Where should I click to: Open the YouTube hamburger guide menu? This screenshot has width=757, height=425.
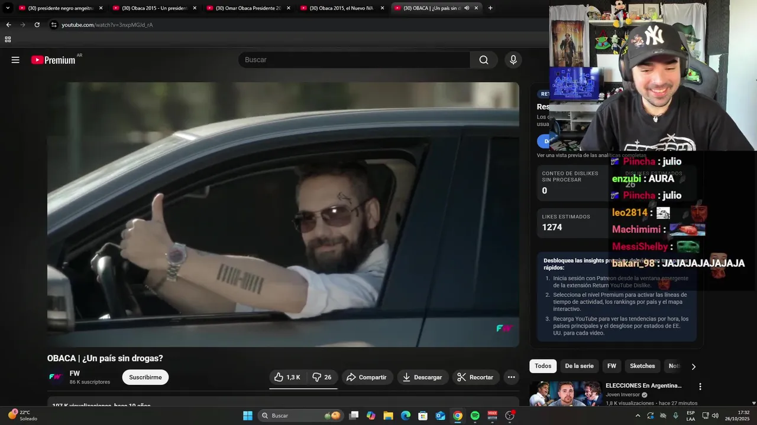pos(15,60)
